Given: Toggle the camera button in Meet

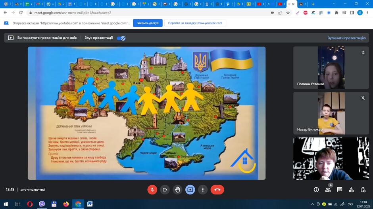Looking at the screenshot, I should coord(165,190).
